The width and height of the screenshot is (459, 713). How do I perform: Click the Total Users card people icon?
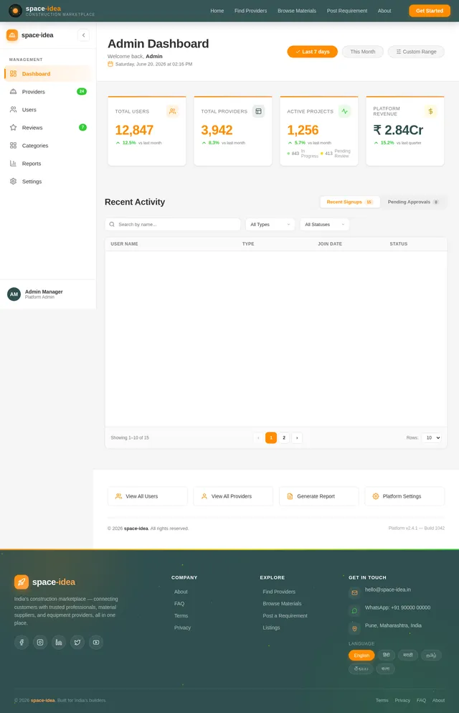[x=173, y=111]
